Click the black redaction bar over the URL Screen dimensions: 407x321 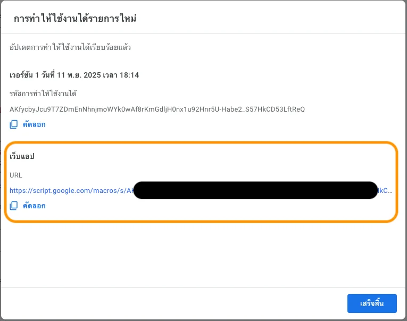255,190
